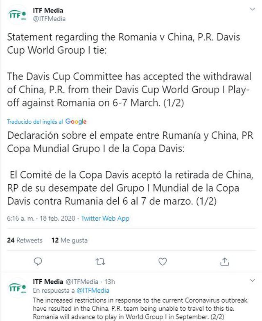Open the share tweet icon

click(x=225, y=261)
